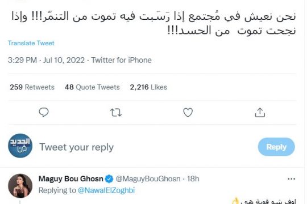This screenshot has width=307, height=204.
Task: Open the @MaguyBouGhosn handle
Action: 148,179
